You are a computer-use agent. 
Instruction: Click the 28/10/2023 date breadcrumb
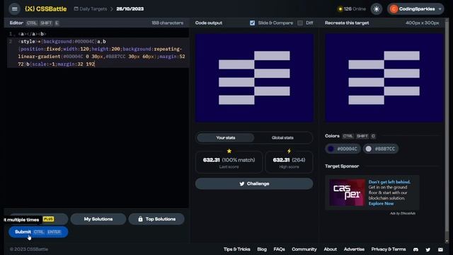(130, 9)
